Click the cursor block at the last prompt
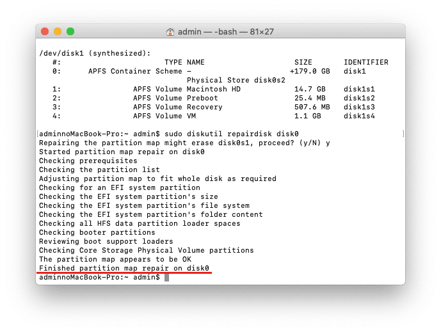The height and width of the screenshot is (332, 441). pyautogui.click(x=167, y=278)
